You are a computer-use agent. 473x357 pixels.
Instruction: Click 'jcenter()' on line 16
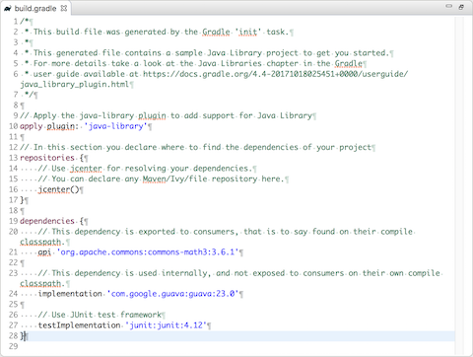[x=59, y=189]
